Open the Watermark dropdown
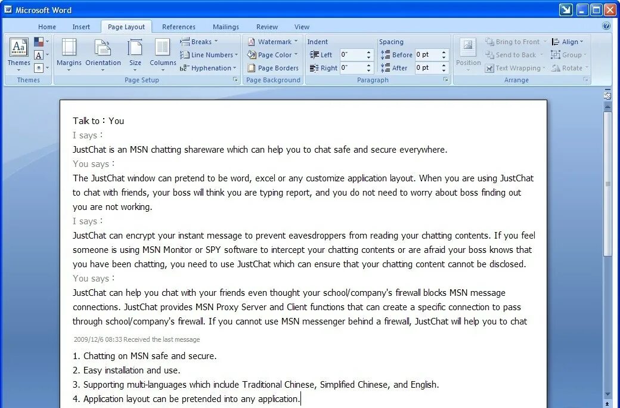Viewport: 620px width, 408px height. click(x=272, y=42)
